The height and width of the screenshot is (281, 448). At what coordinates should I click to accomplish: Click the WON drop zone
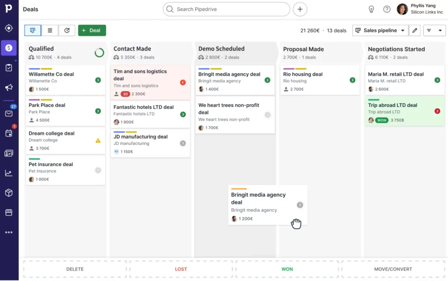(287, 269)
